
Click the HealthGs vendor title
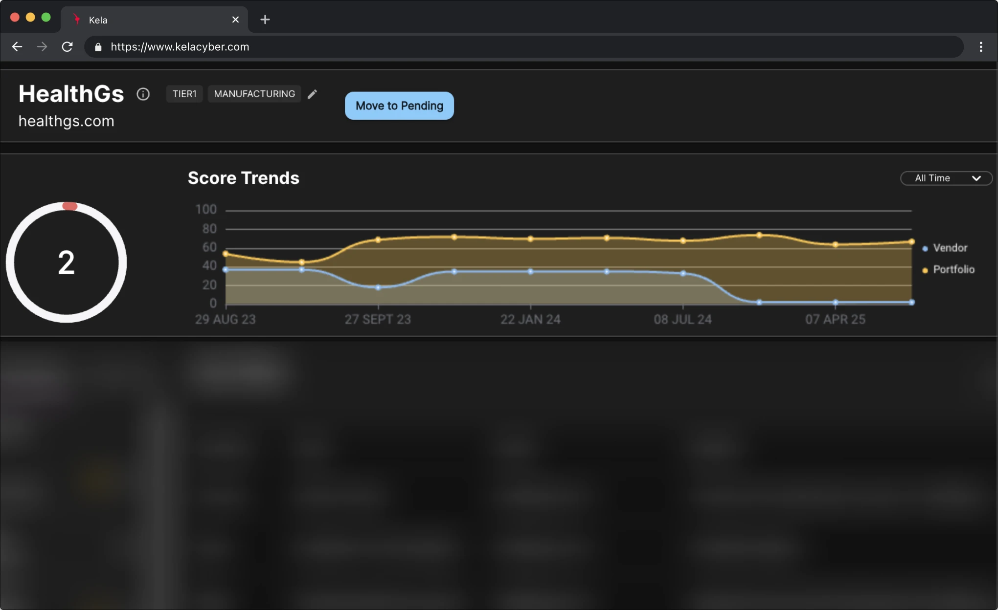point(71,93)
